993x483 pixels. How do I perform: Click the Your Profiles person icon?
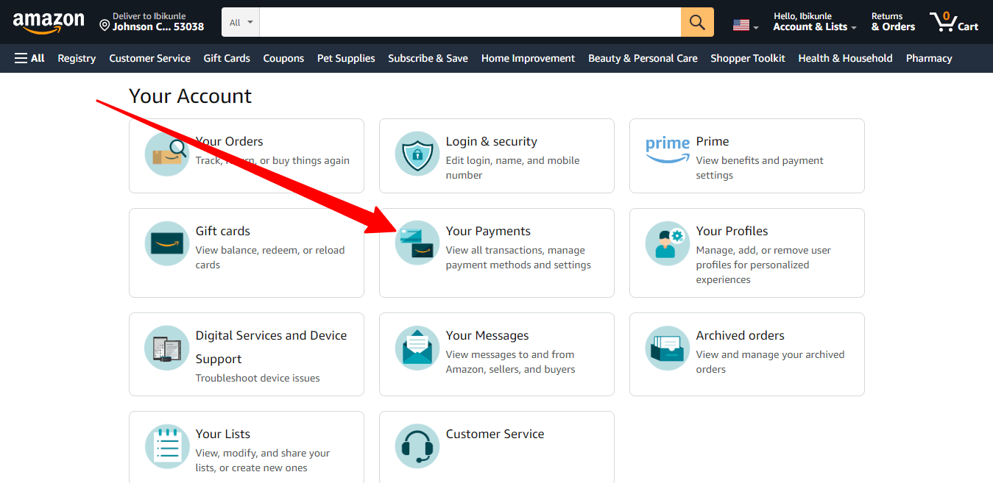tap(668, 243)
